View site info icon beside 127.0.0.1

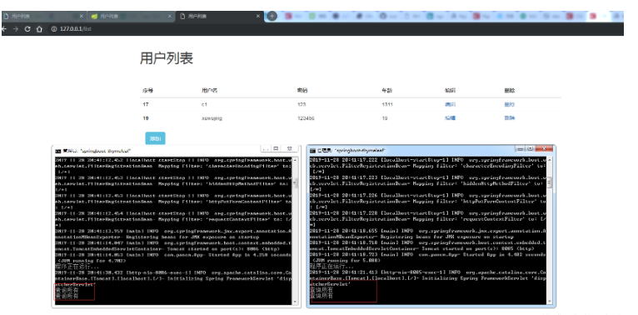[53, 29]
